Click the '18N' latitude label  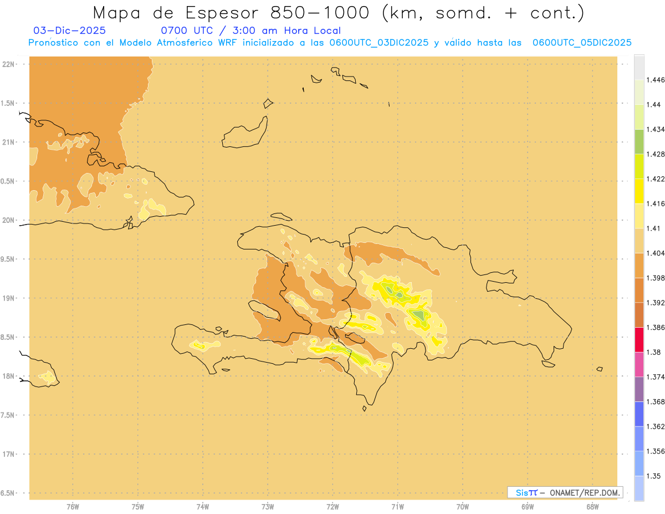pos(8,376)
